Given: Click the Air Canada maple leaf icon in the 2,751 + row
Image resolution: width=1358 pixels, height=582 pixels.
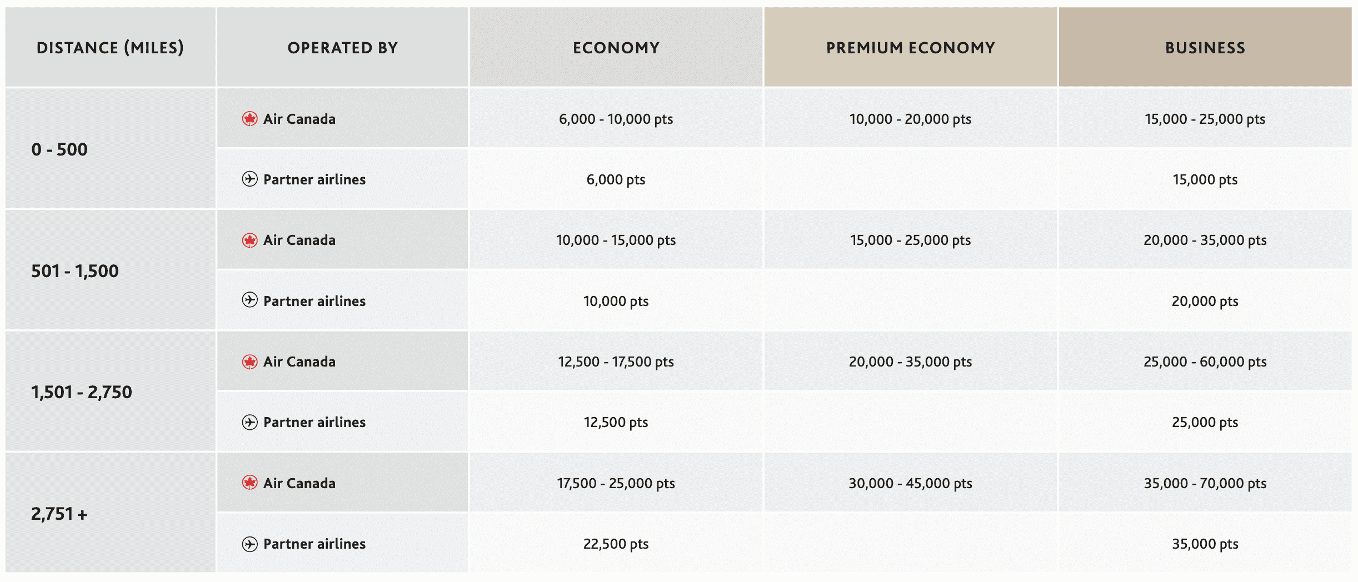Looking at the screenshot, I should (249, 483).
